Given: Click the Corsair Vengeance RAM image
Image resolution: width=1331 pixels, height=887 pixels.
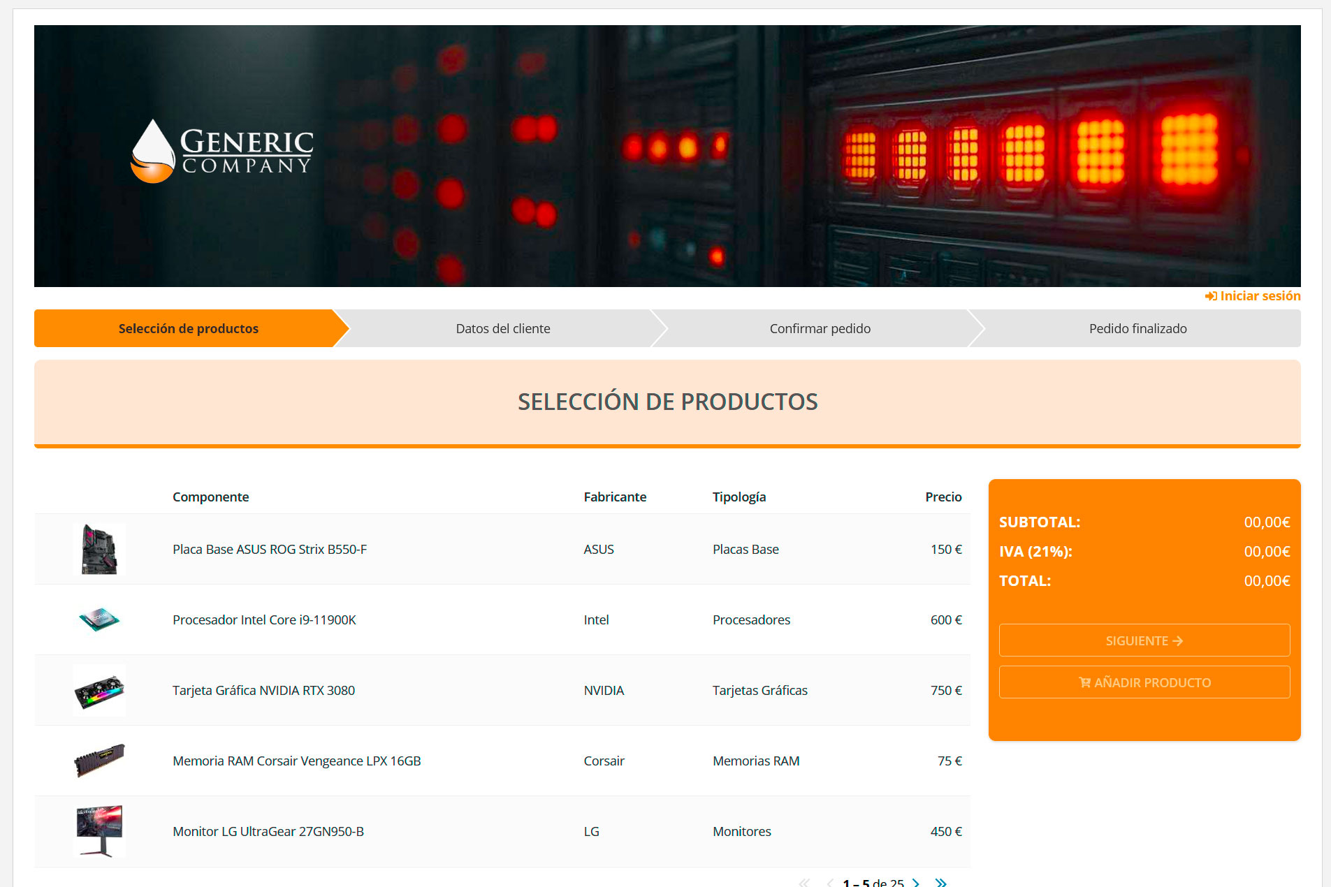Looking at the screenshot, I should coord(99,761).
